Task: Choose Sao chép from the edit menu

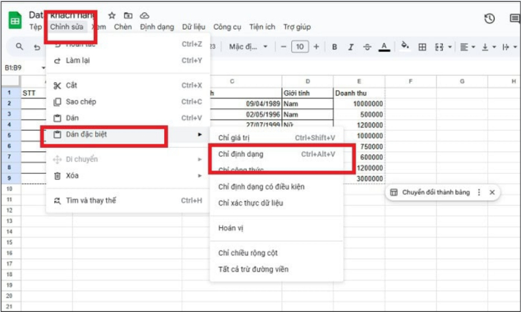Action: click(128, 102)
